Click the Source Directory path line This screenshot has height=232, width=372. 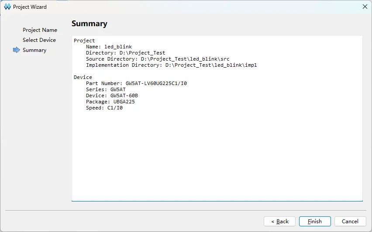click(158, 59)
